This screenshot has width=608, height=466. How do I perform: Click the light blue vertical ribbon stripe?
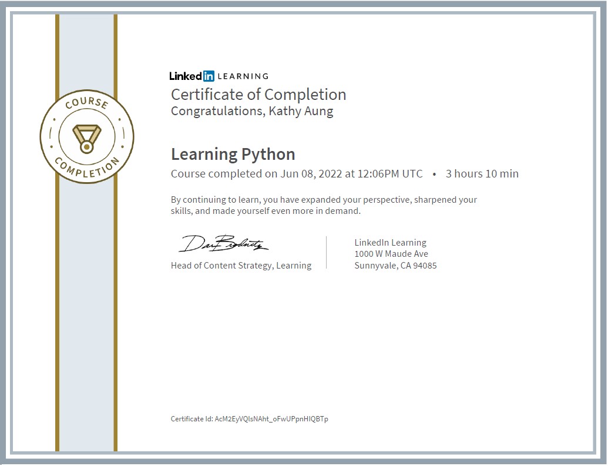[86, 310]
